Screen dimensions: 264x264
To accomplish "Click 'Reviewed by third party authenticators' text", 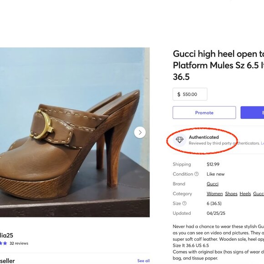I will pos(224,143).
